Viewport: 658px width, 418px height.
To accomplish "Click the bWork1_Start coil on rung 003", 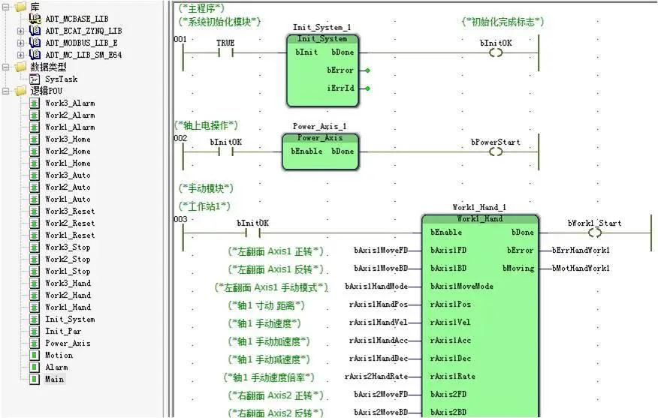I will coord(594,233).
